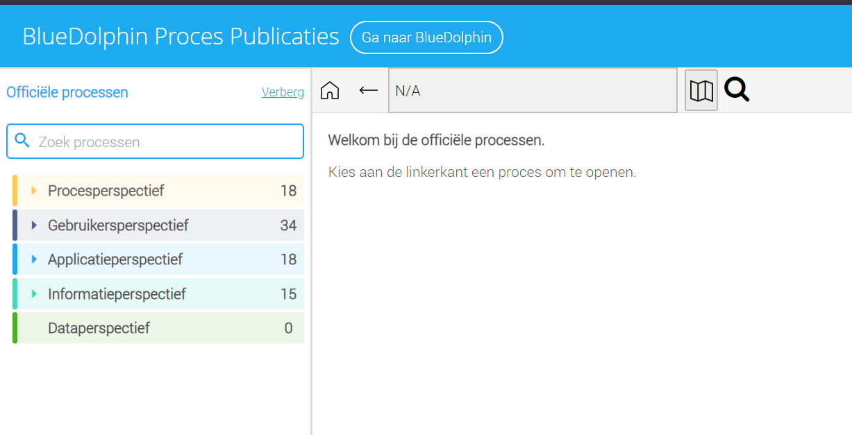Click the Welkom bij de officiële processen text

pos(436,140)
